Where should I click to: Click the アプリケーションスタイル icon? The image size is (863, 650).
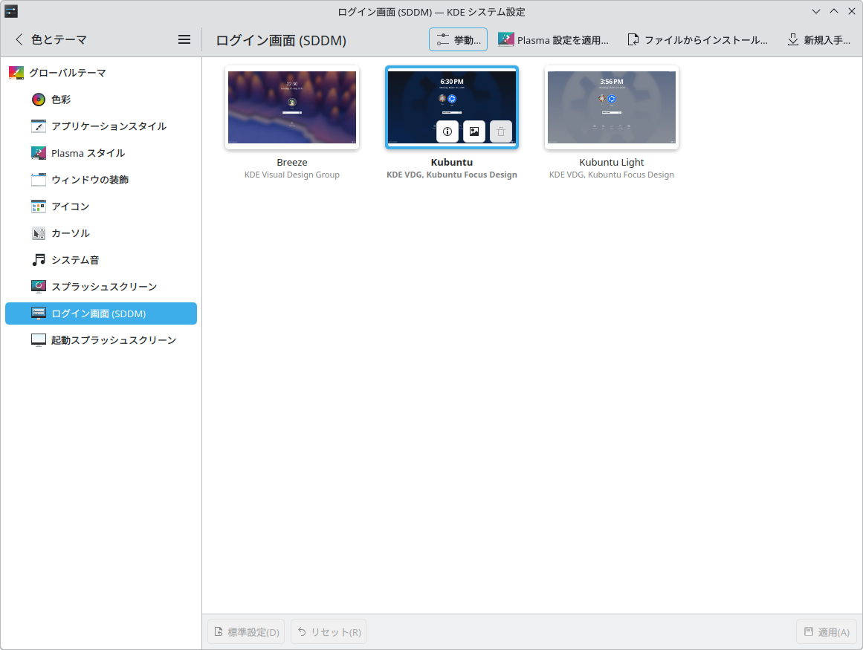pos(39,126)
